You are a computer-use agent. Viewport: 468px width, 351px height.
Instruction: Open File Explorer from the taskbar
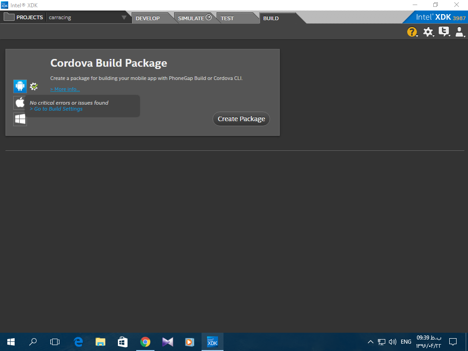[x=101, y=342]
